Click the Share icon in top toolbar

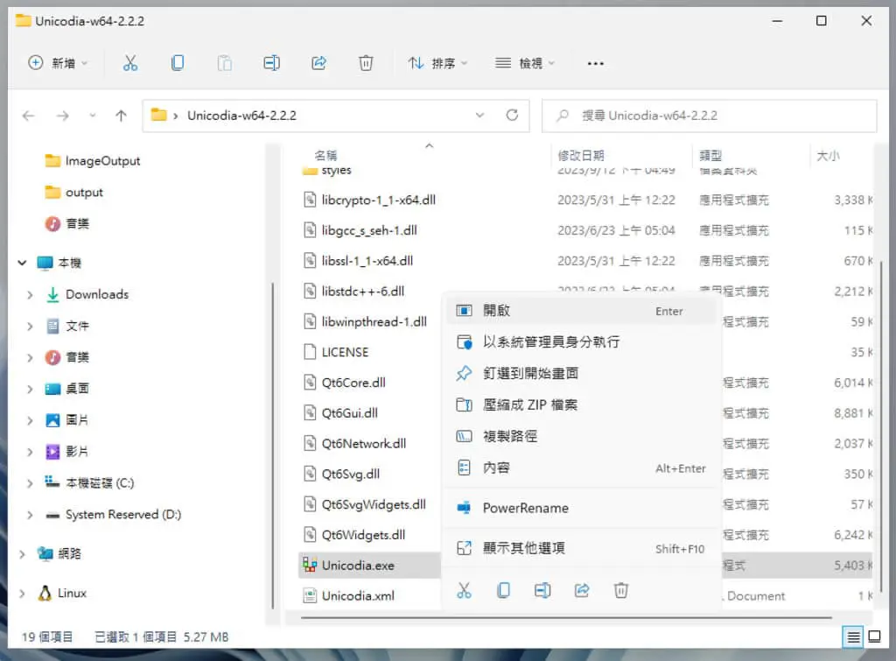[318, 63]
